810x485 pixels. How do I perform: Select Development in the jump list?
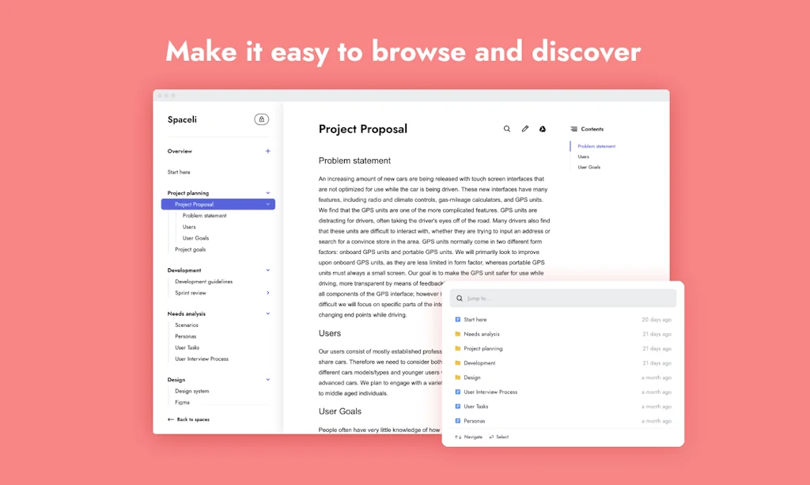tap(479, 362)
